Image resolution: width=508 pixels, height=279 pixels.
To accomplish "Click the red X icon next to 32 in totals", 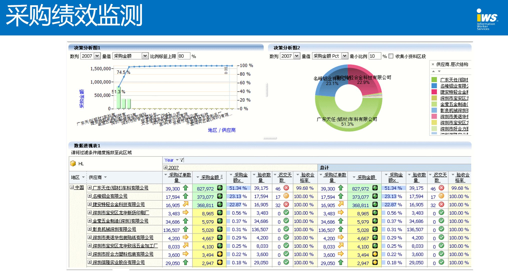I will pyautogui.click(x=441, y=204).
